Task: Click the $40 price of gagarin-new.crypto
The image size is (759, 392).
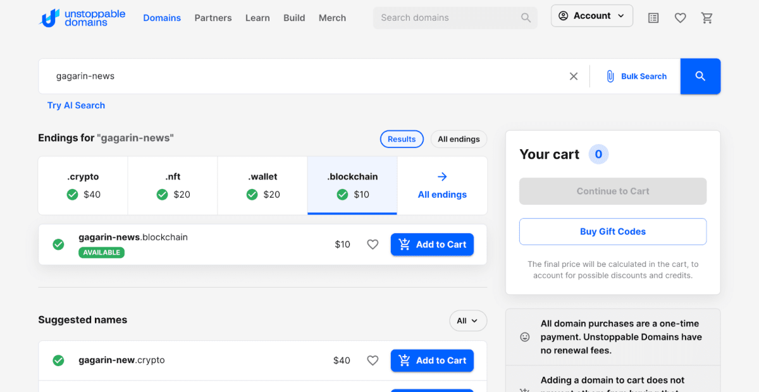Action: (x=342, y=360)
